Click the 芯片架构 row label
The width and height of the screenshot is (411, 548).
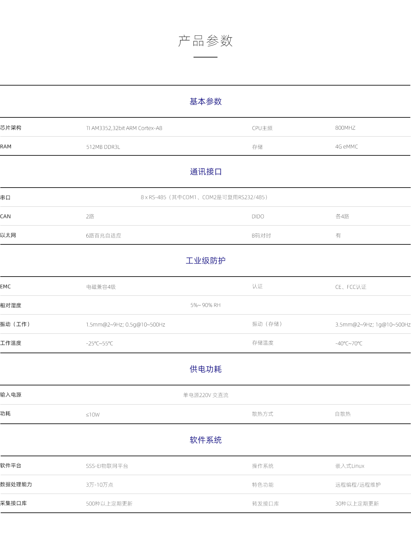point(11,128)
